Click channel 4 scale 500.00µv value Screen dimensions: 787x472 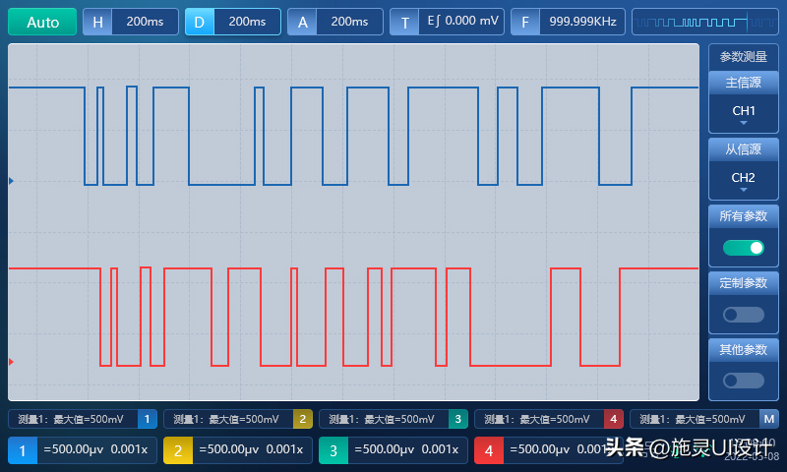(x=539, y=449)
